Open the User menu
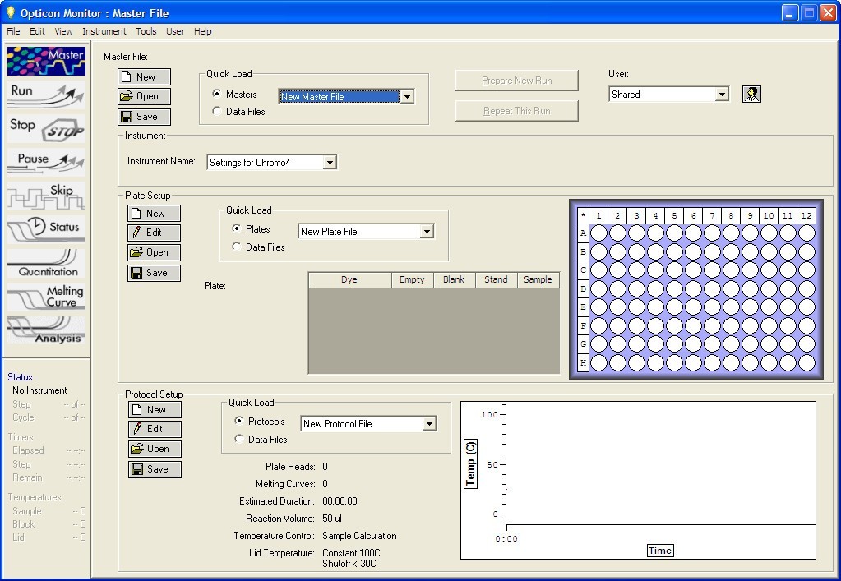 175,31
